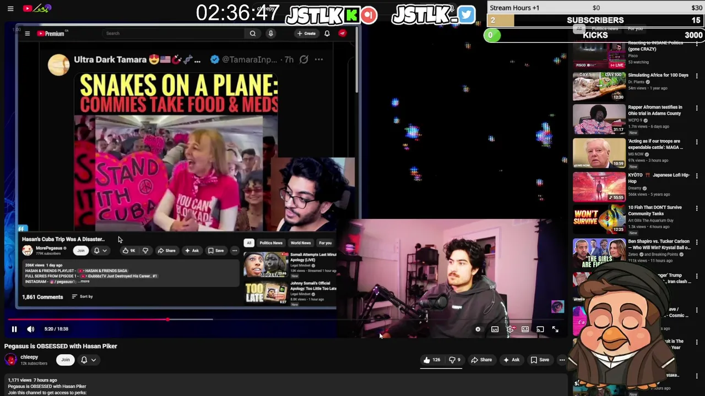Open options for Ben Shapiro vs. Tucker video

point(697,243)
